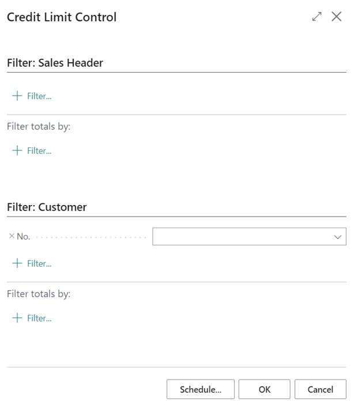The image size is (355, 406).
Task: Click Filter... link in Sales Header totals
Action: [x=39, y=151]
